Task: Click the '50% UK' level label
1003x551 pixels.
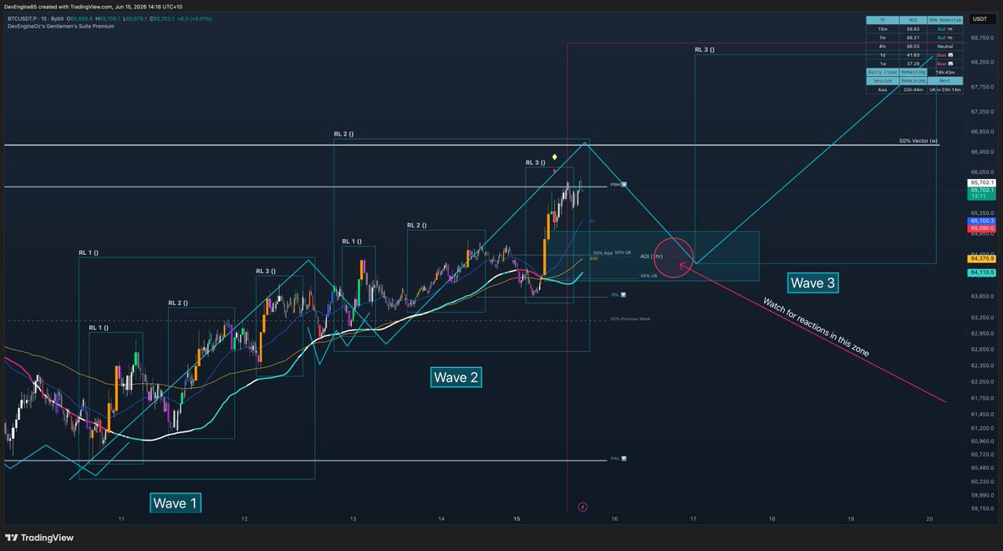Action: pos(623,253)
